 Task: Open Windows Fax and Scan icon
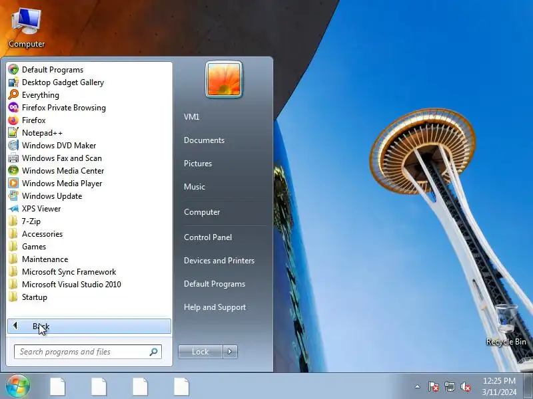point(13,158)
